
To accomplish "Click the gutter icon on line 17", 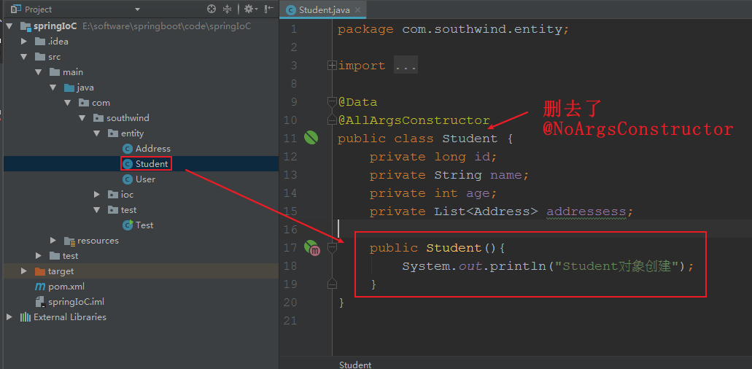I will point(311,248).
